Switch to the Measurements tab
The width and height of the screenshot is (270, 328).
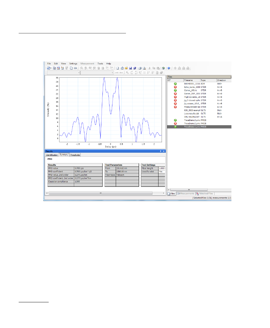(186, 194)
